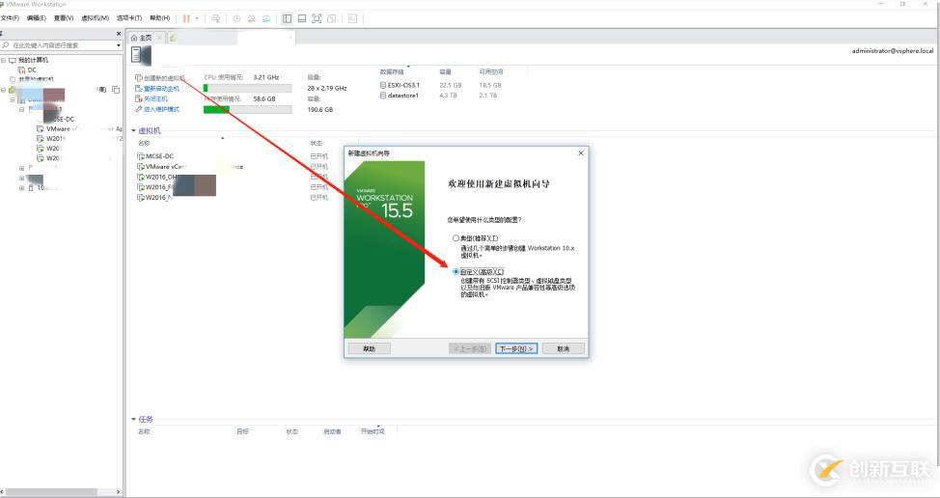Close the 新建虚拟机向导 dialog
Image resolution: width=940 pixels, height=498 pixels.
pos(580,153)
